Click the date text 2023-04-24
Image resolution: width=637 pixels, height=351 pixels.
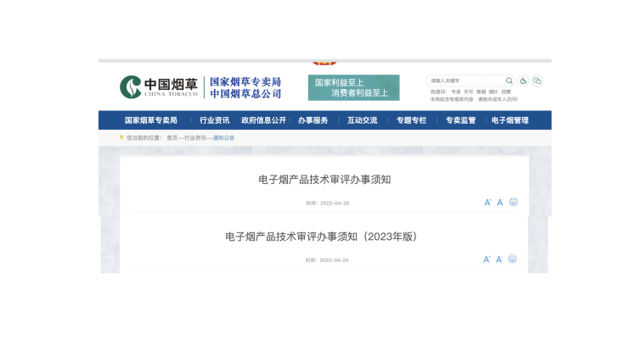pyautogui.click(x=334, y=260)
